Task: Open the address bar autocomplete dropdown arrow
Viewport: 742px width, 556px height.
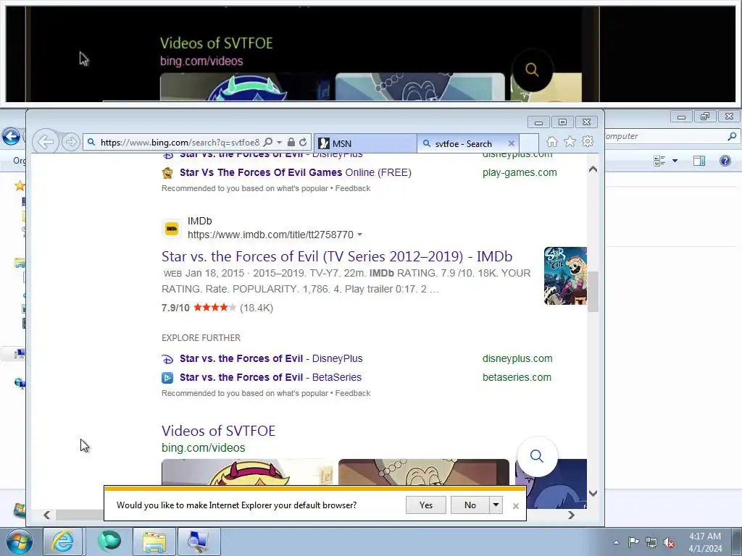Action: (279, 143)
